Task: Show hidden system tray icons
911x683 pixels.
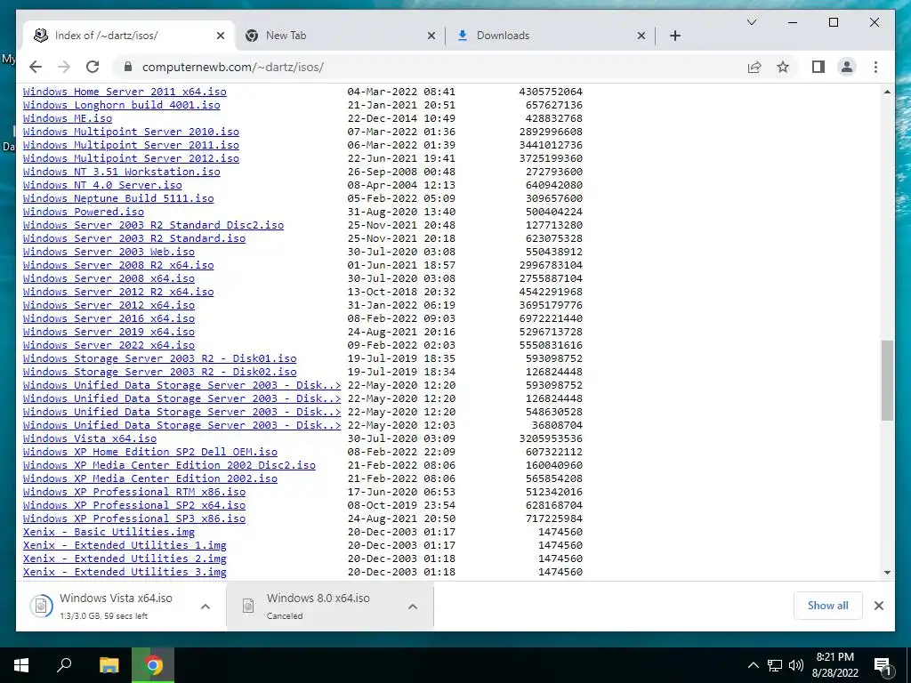Action: (x=753, y=665)
